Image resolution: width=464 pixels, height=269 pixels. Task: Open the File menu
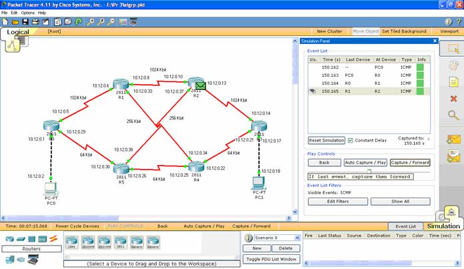[5, 13]
